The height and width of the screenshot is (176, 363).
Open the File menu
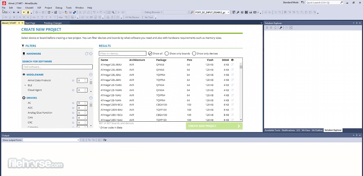coord(4,8)
